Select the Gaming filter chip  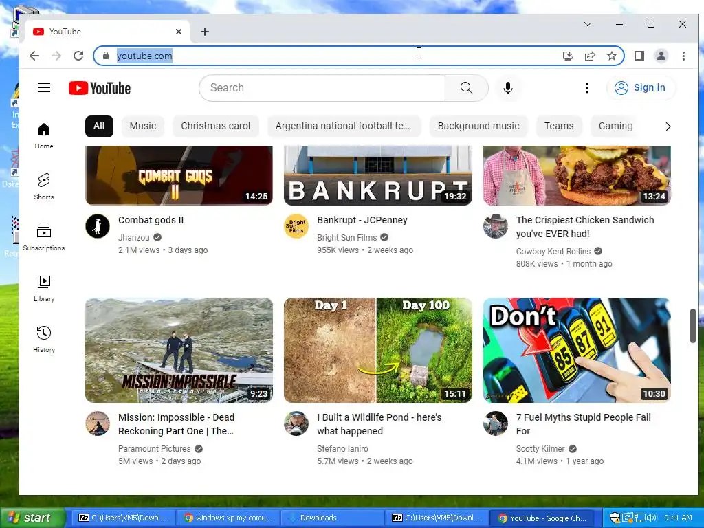615,126
